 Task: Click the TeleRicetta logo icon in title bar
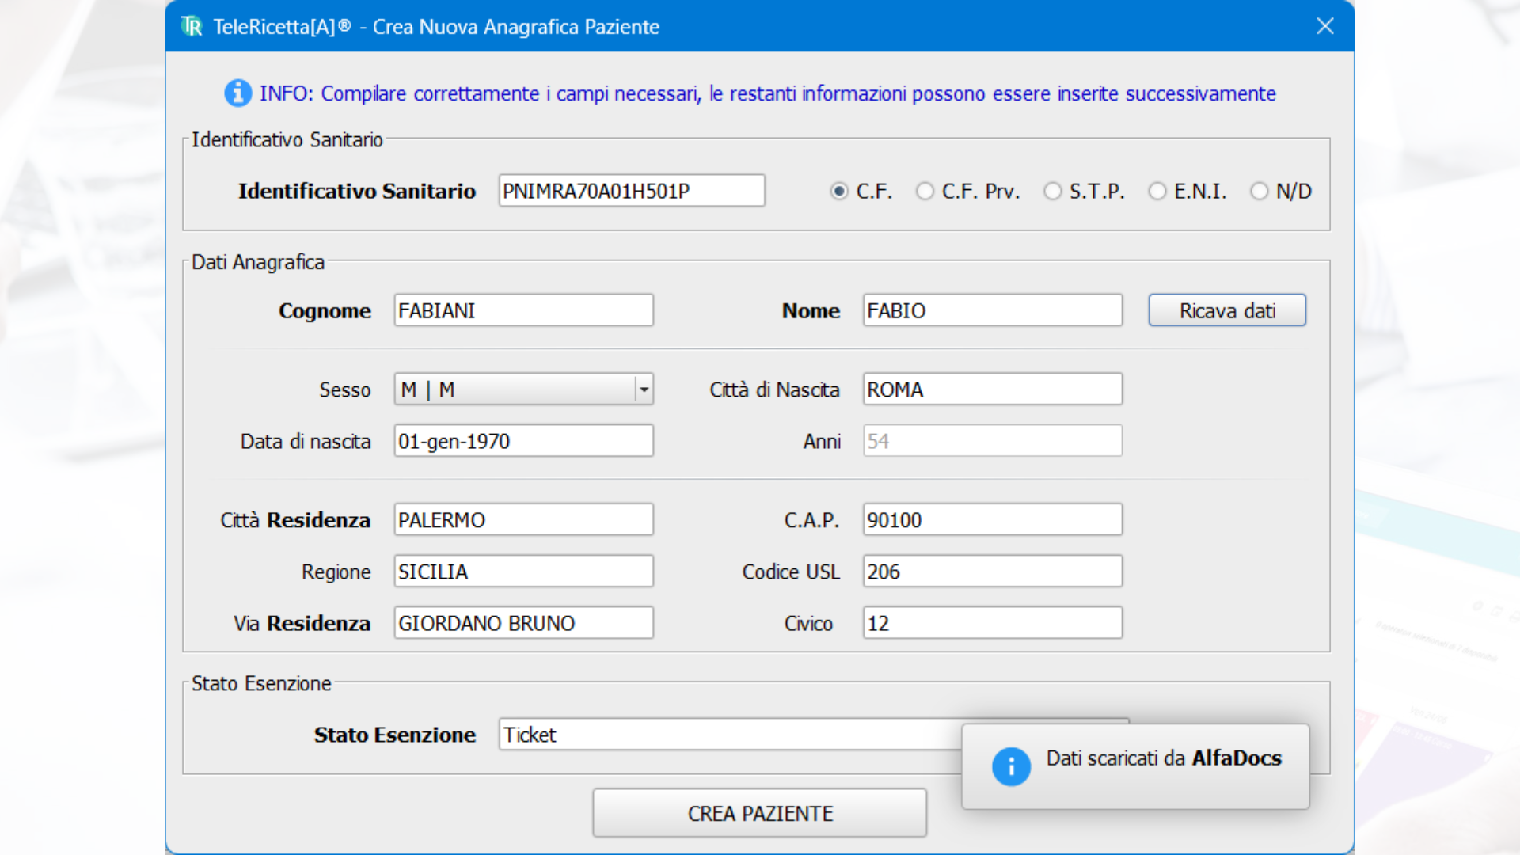192,26
